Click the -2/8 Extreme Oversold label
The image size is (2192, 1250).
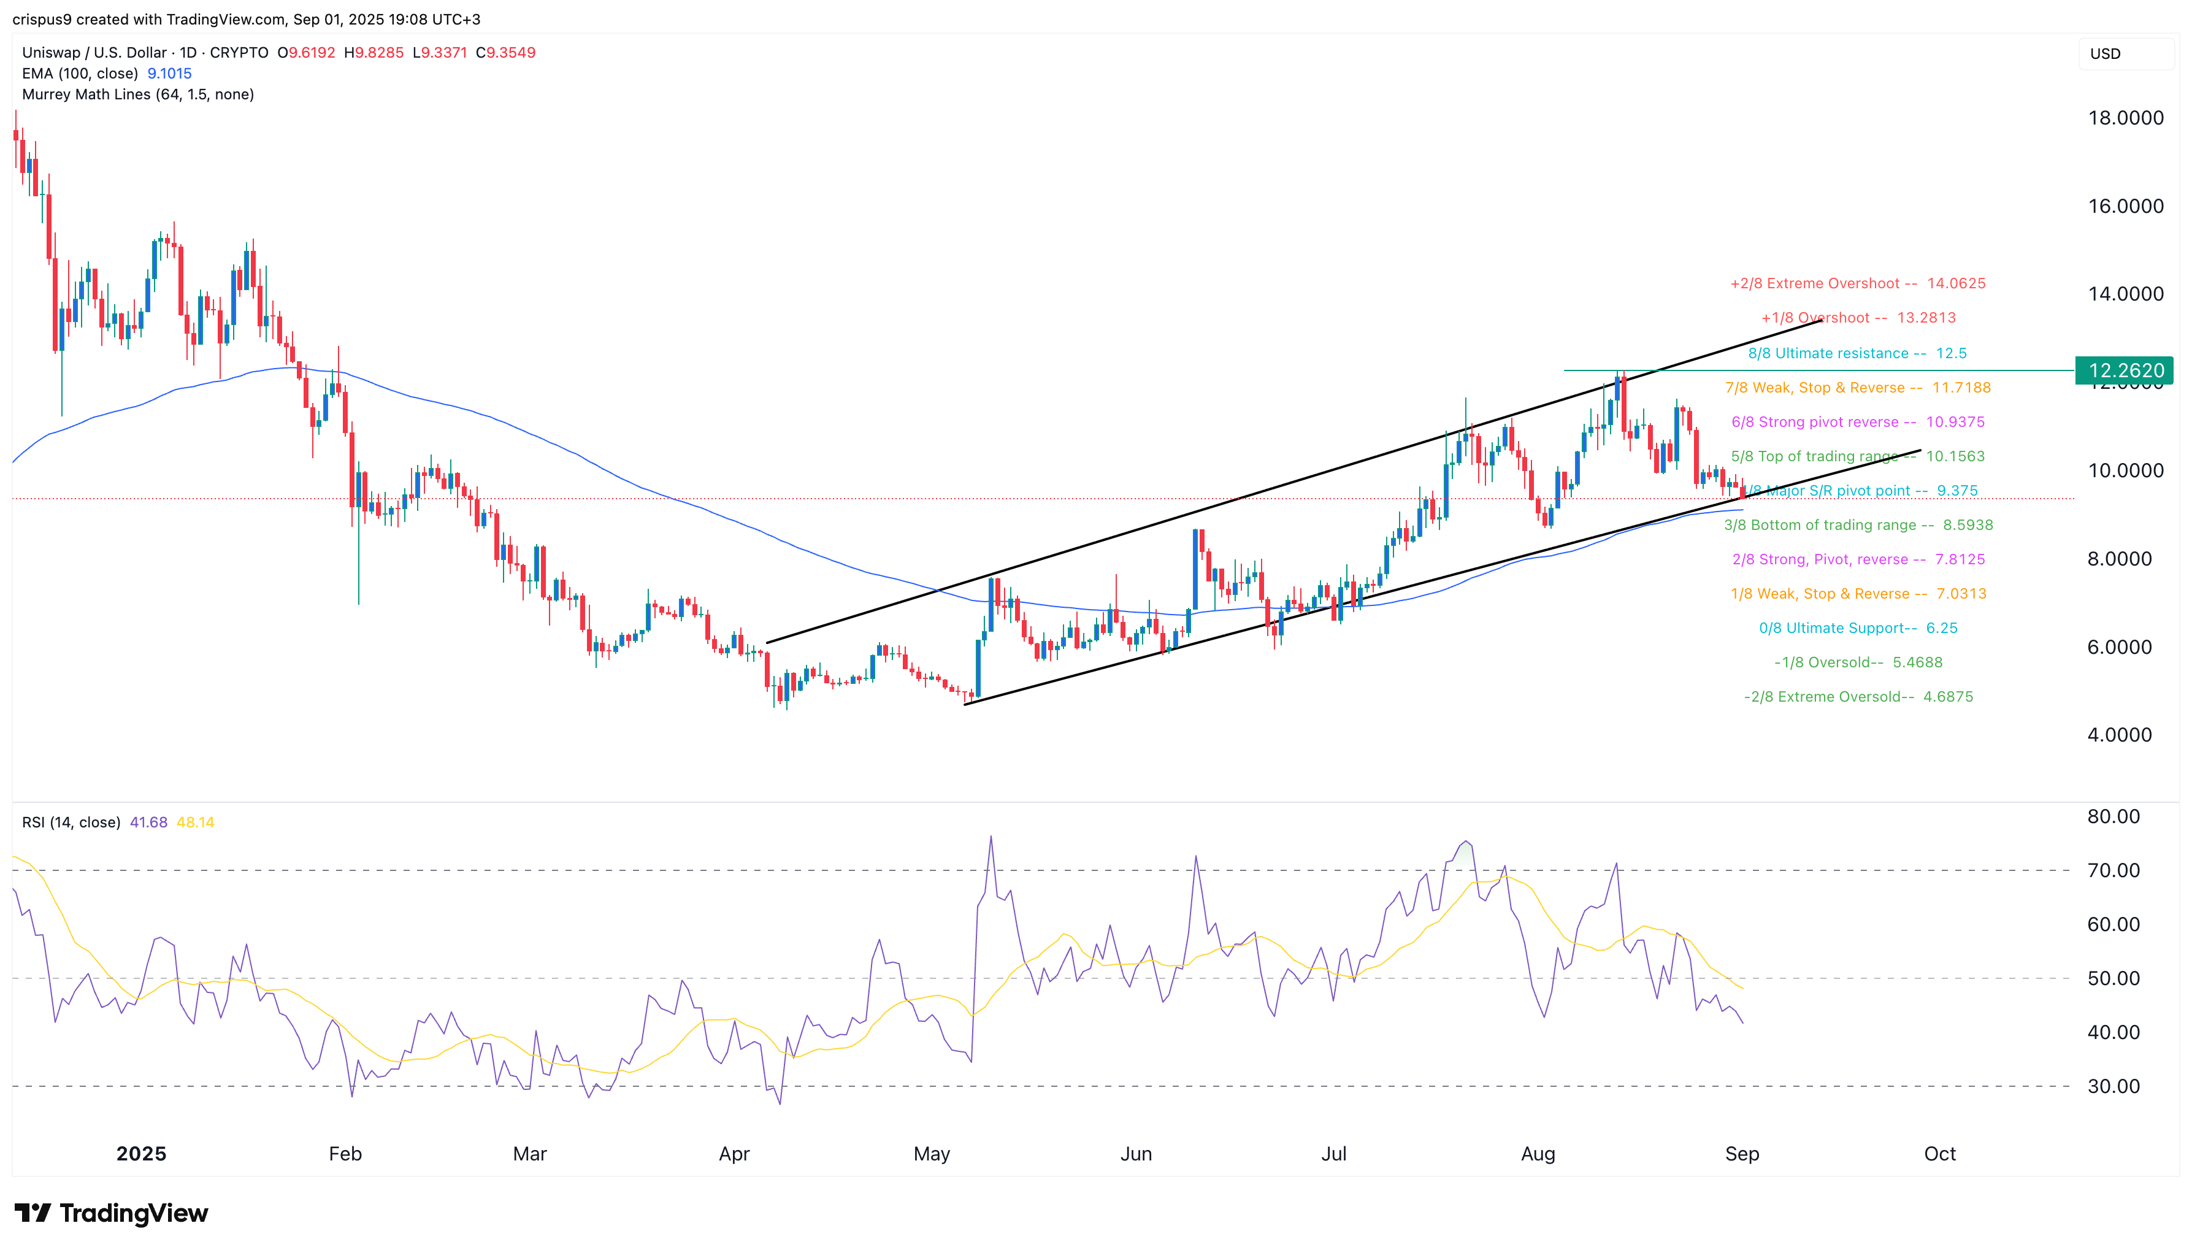(1858, 697)
